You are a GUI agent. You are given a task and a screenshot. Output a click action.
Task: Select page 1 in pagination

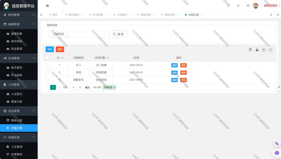coord(53,87)
